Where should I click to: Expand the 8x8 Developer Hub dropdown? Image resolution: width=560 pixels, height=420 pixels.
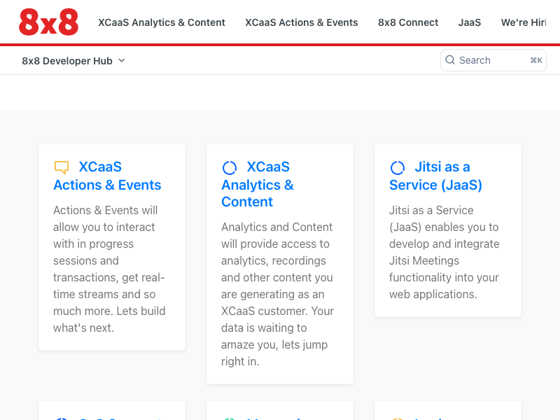pyautogui.click(x=73, y=61)
